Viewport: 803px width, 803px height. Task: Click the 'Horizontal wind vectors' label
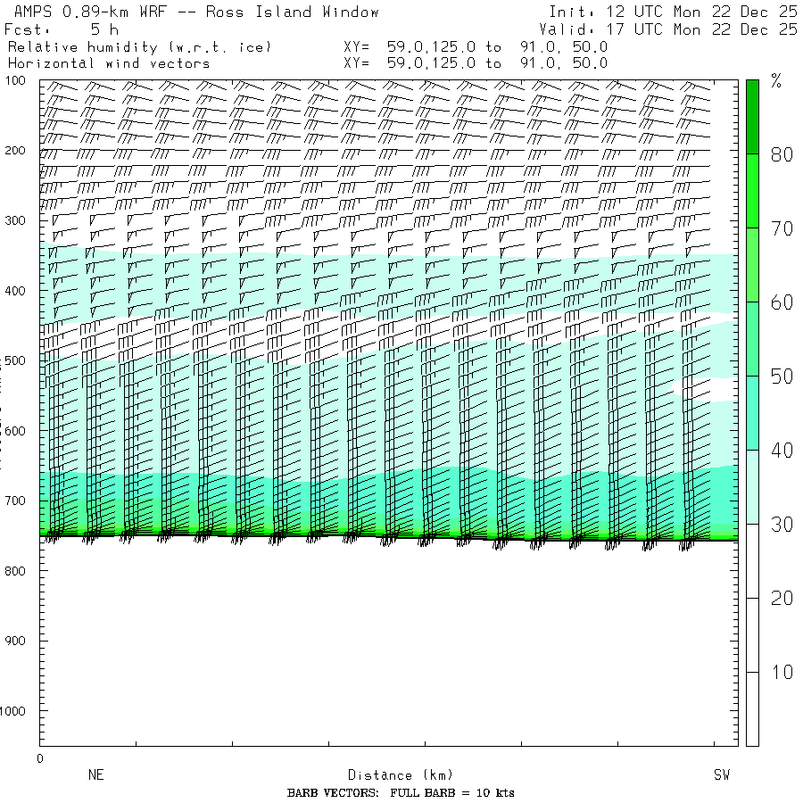[x=109, y=63]
